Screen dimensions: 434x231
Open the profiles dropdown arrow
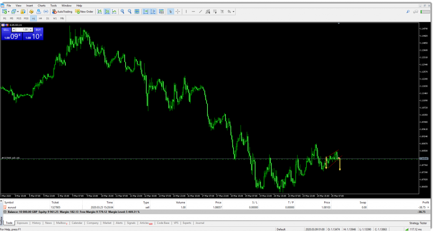pyautogui.click(x=18, y=11)
